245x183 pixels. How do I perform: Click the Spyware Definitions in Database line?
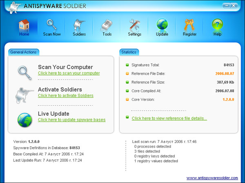(x=47, y=148)
